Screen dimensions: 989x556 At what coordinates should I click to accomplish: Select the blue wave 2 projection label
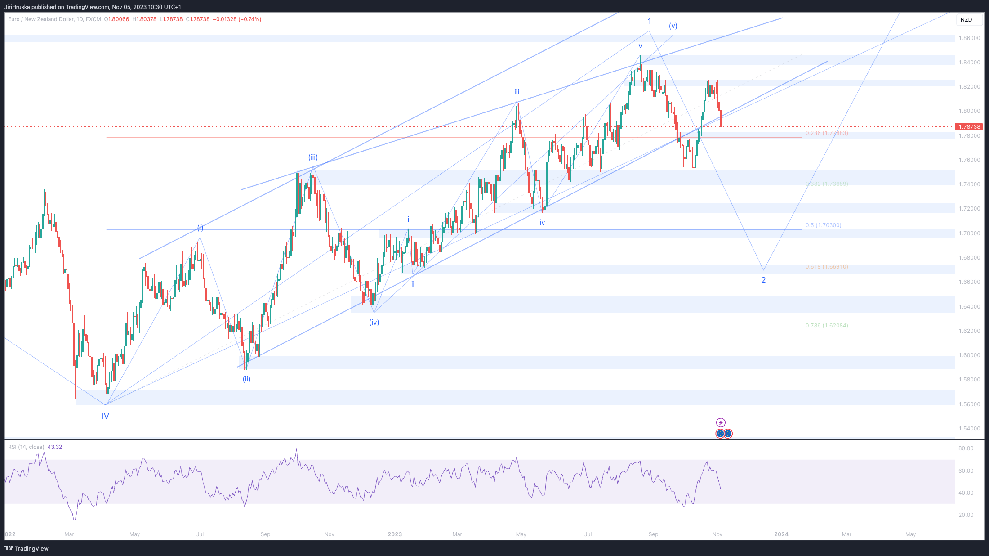763,280
